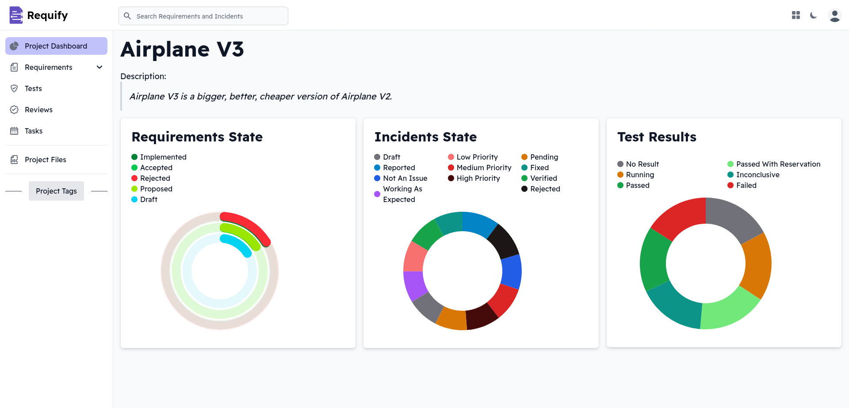Click the Requirements clipboard icon
The height and width of the screenshot is (408, 849).
pyautogui.click(x=14, y=67)
